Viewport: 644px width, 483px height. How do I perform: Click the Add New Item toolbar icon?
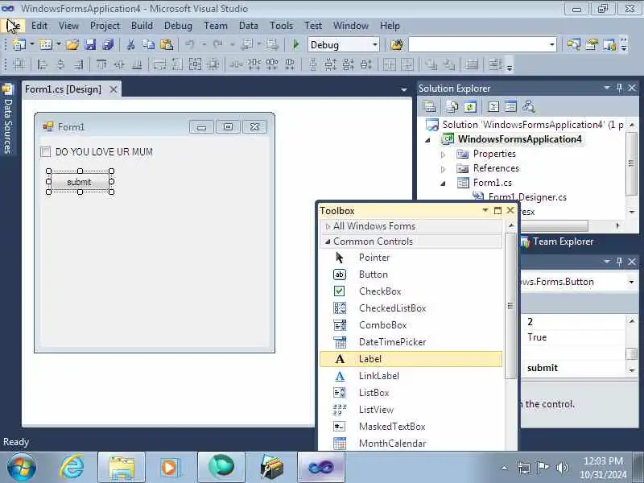46,44
